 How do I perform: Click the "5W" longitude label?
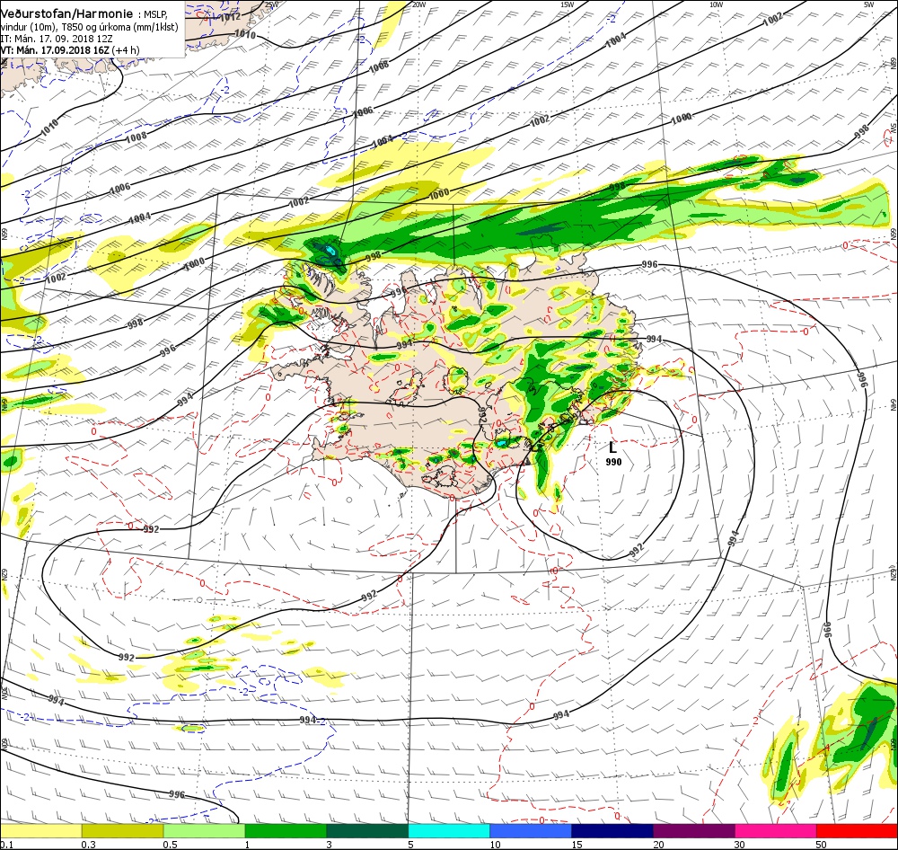[869, 4]
